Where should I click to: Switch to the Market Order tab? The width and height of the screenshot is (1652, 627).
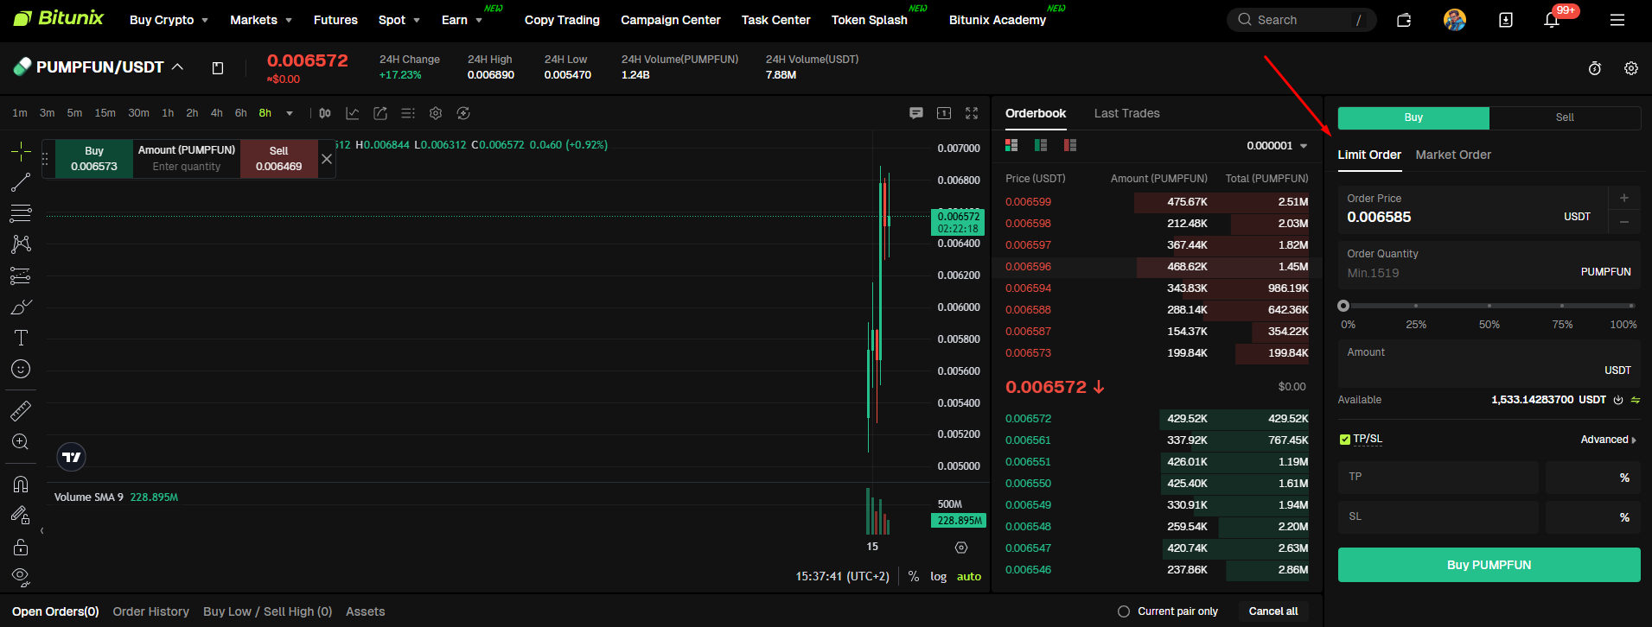pyautogui.click(x=1453, y=155)
